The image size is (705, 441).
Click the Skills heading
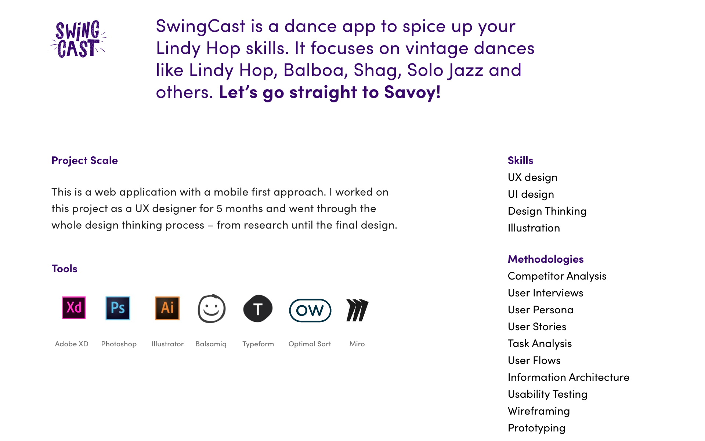520,160
